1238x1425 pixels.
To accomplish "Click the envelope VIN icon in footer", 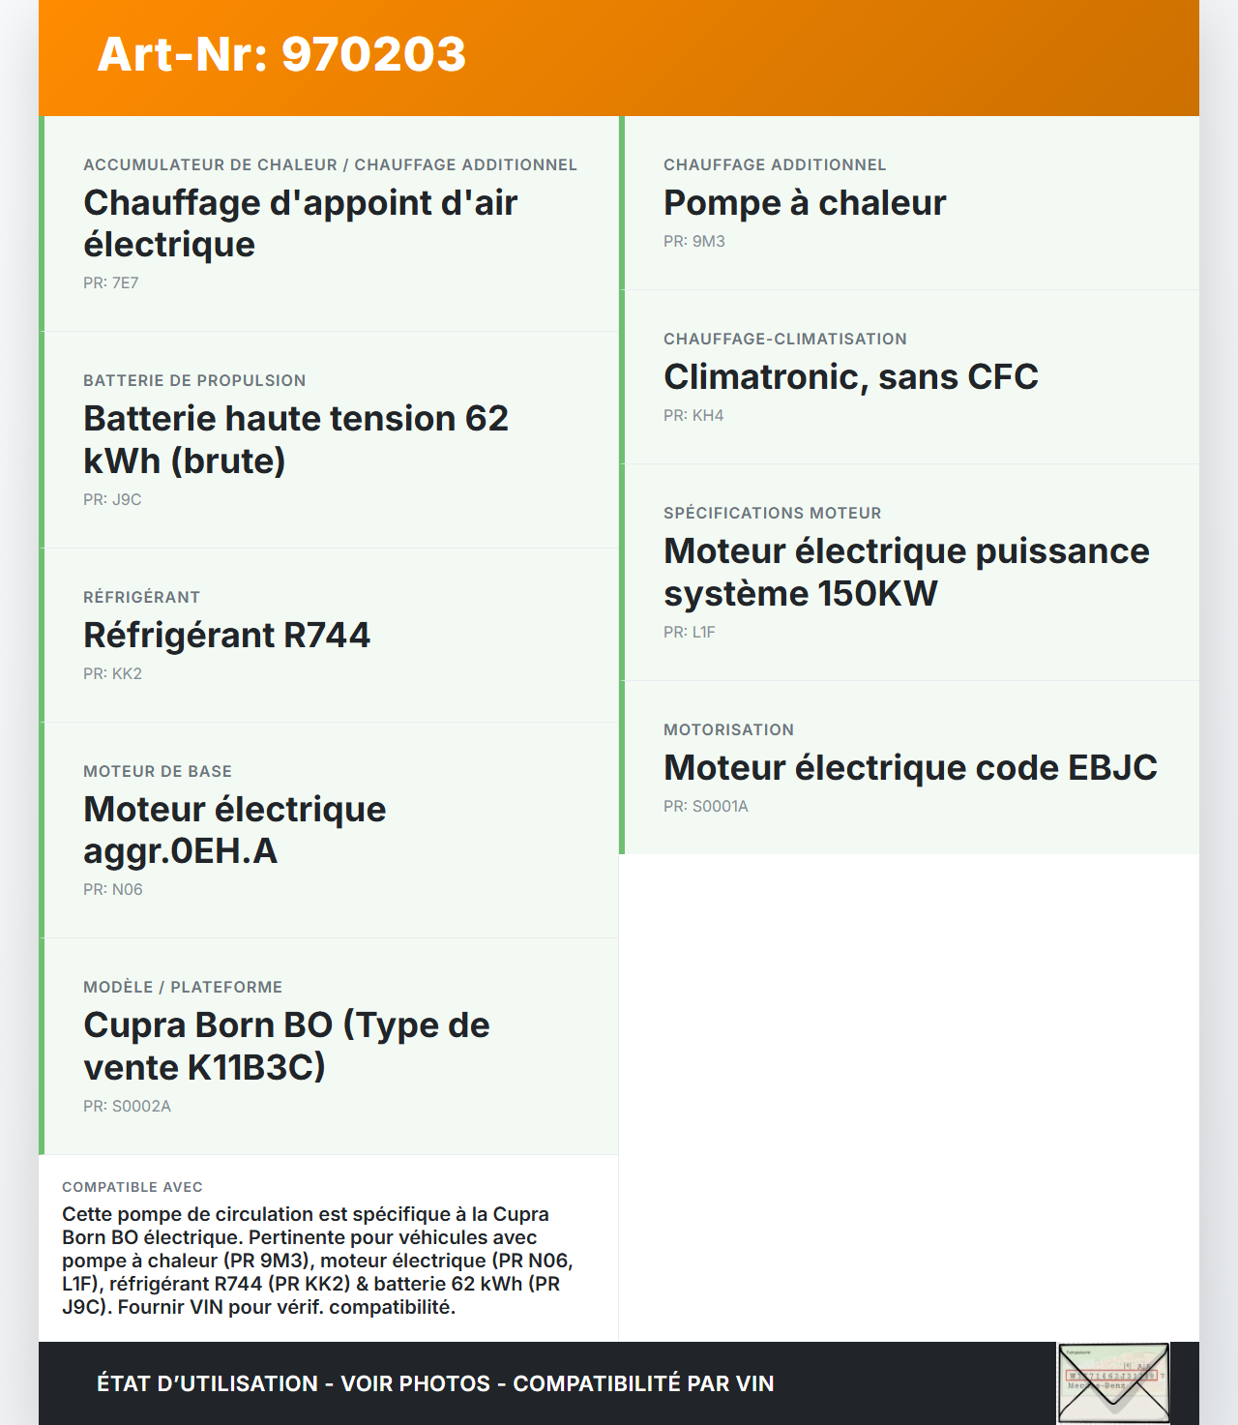I will point(1113,1382).
